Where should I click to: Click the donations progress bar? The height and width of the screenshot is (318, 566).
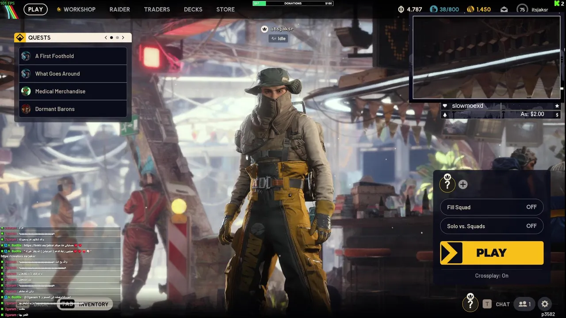tap(293, 3)
